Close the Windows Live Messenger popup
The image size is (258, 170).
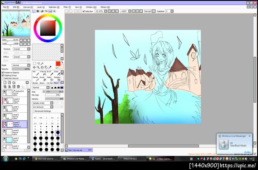click(x=249, y=136)
